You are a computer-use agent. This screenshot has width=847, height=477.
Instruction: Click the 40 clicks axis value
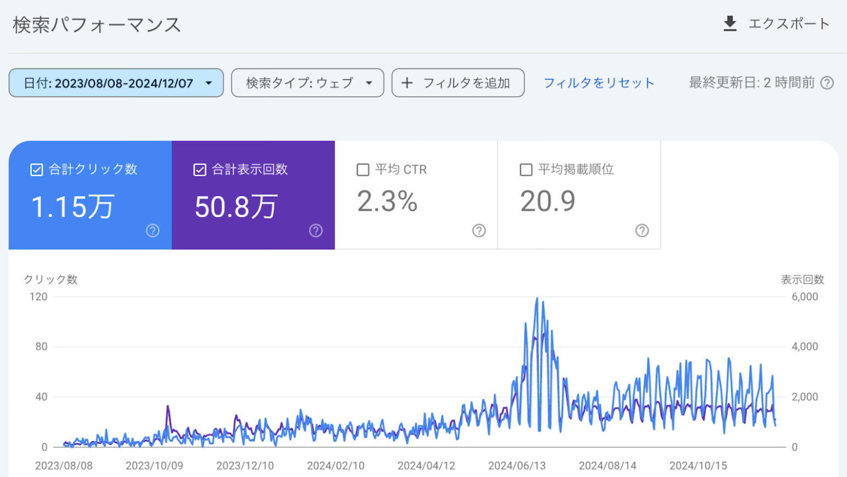(x=41, y=397)
